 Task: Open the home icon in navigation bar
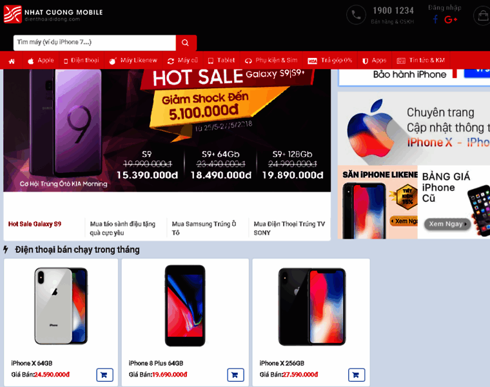click(12, 61)
